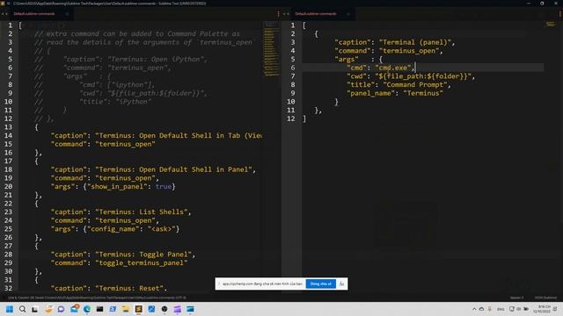Click next tab arrow in left pane

pos(6,14)
